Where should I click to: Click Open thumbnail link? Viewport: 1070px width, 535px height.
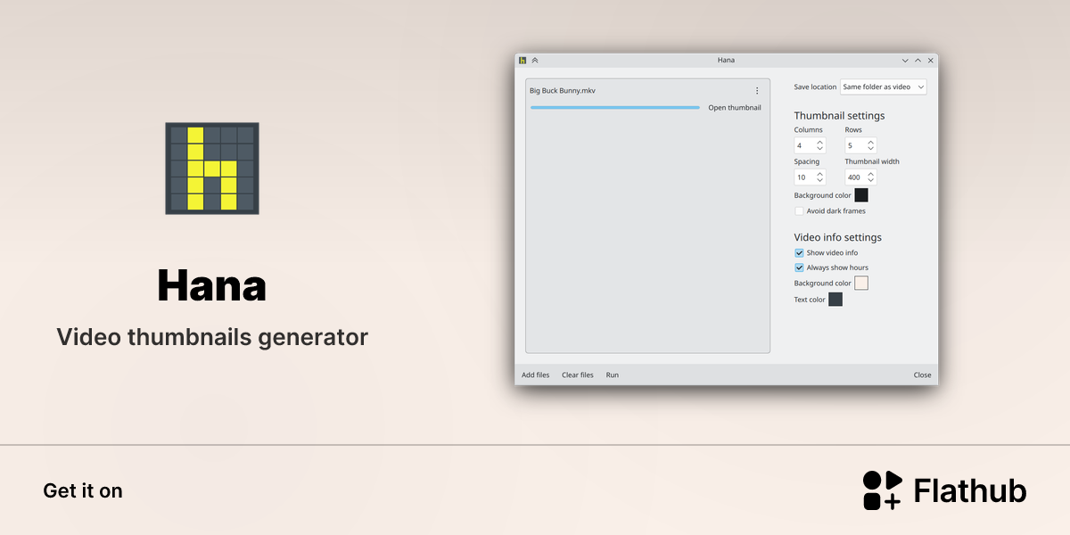[735, 108]
